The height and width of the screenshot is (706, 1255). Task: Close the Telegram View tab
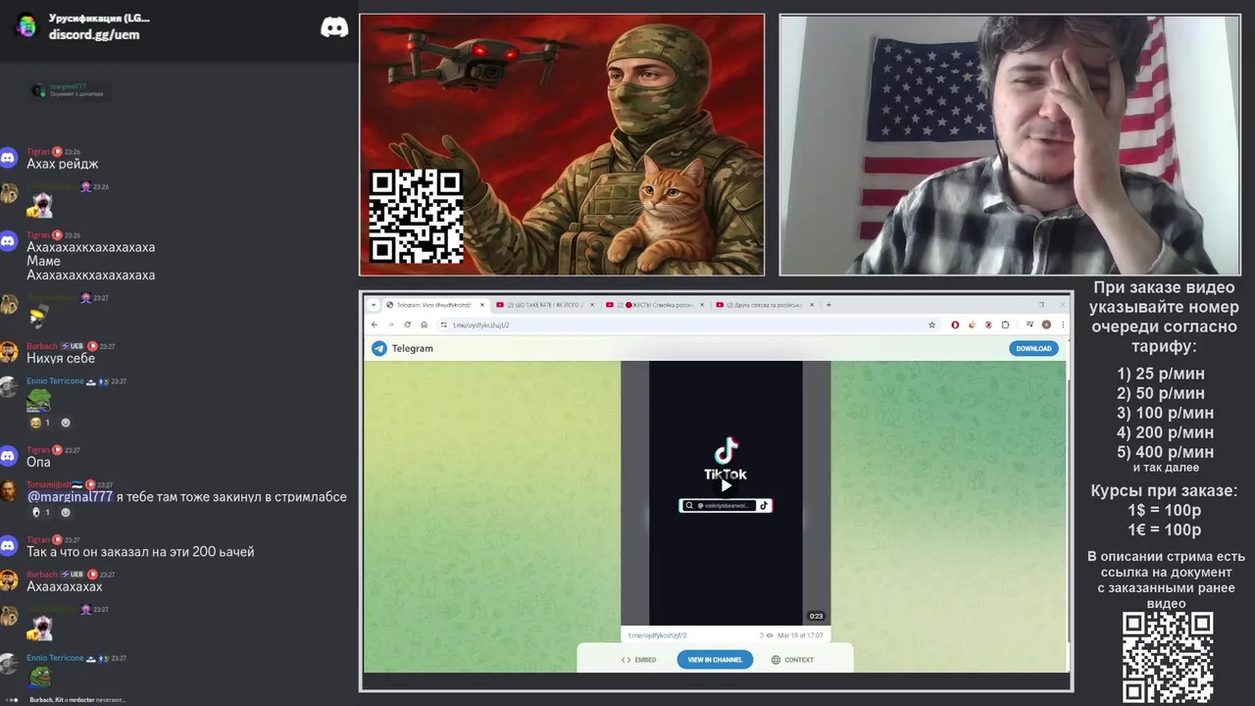tap(481, 305)
